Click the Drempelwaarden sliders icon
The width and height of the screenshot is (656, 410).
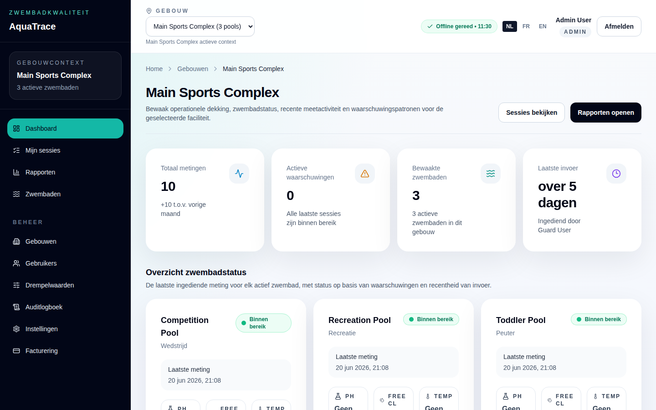tap(16, 285)
